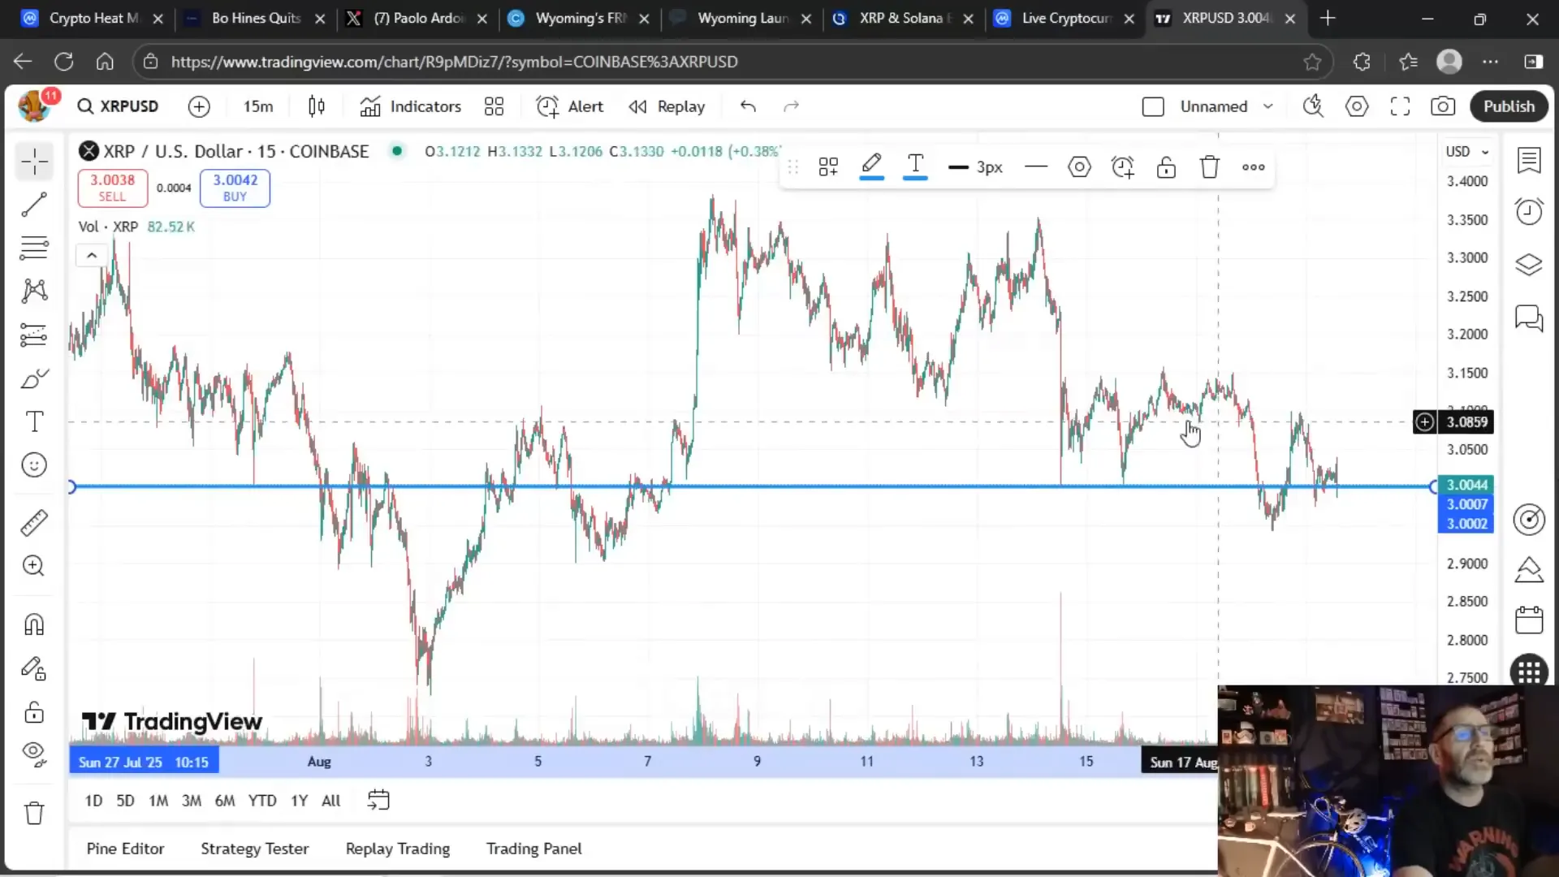
Task: Collapse the indicator legend chevron
Action: point(92,256)
